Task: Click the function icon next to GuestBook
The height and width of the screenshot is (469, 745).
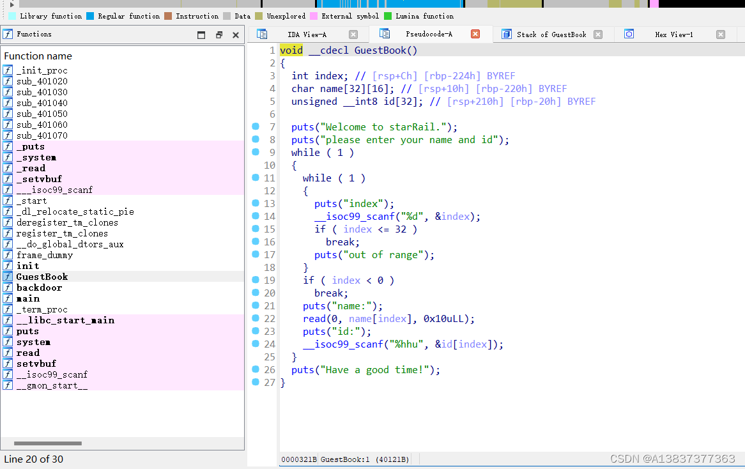Action: [8, 277]
